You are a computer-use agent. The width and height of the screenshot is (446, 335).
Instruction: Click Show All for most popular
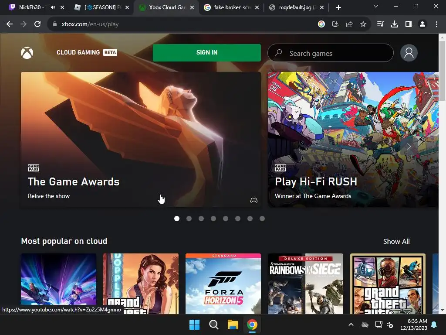tap(396, 241)
